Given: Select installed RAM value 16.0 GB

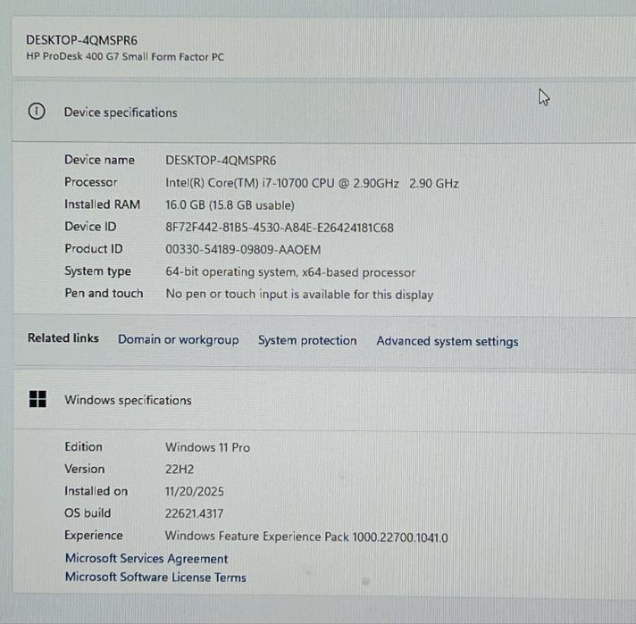Looking at the screenshot, I should click(230, 205).
